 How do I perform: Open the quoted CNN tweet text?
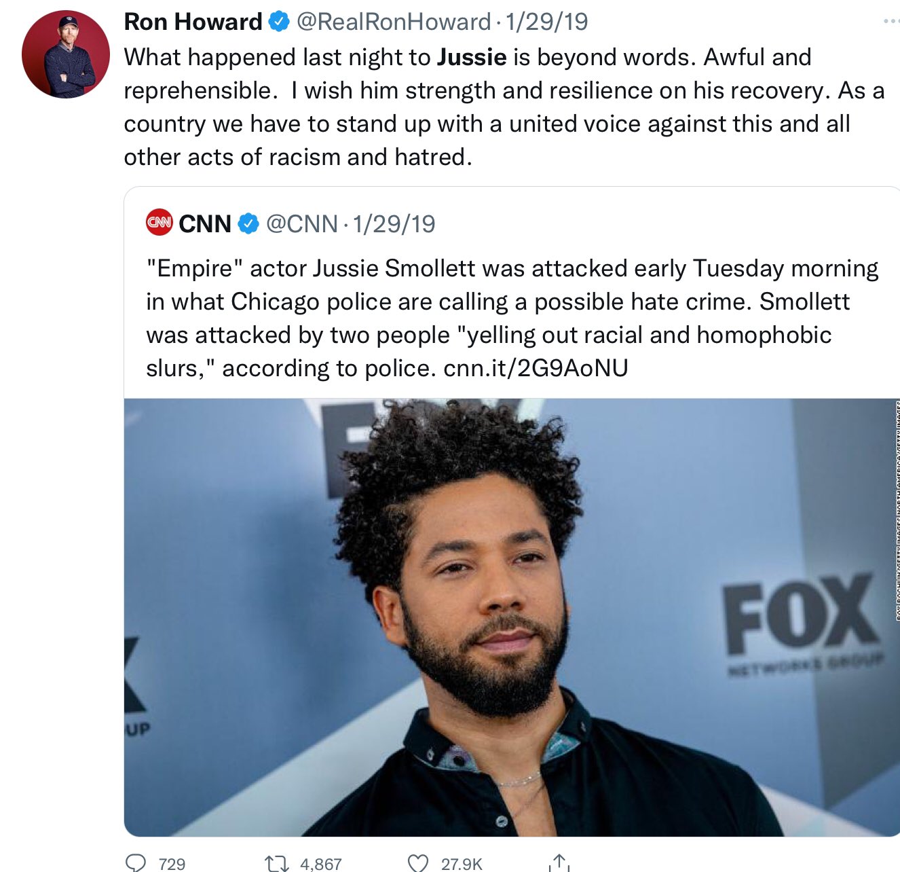pyautogui.click(x=512, y=318)
